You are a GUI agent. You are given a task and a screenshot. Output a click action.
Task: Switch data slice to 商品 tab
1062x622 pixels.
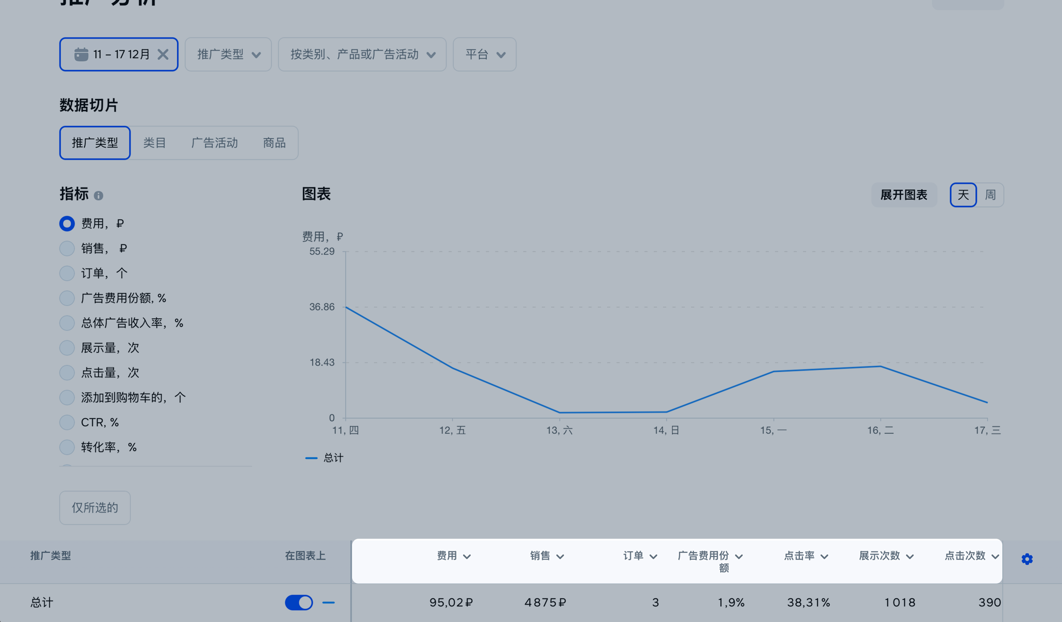point(274,143)
